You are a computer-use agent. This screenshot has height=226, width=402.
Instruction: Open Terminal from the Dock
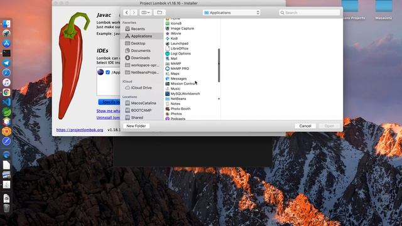(x=6, y=53)
